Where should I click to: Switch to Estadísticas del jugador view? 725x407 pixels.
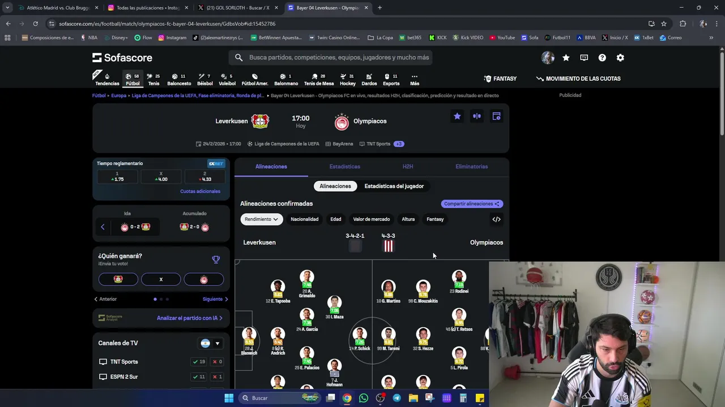(394, 186)
